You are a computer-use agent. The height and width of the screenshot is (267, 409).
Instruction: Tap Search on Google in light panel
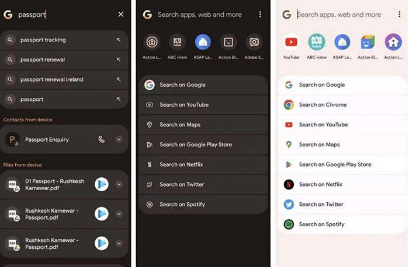pyautogui.click(x=342, y=85)
